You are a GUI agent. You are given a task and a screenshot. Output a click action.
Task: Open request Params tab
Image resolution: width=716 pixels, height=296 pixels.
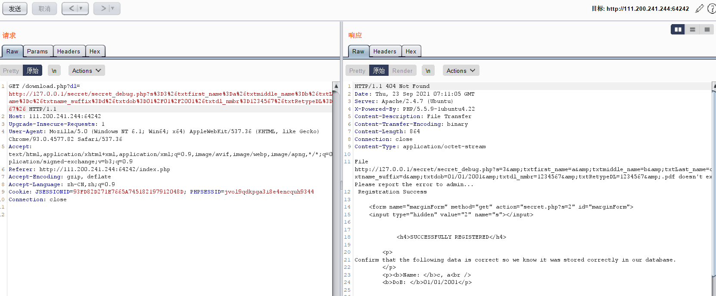pos(38,51)
